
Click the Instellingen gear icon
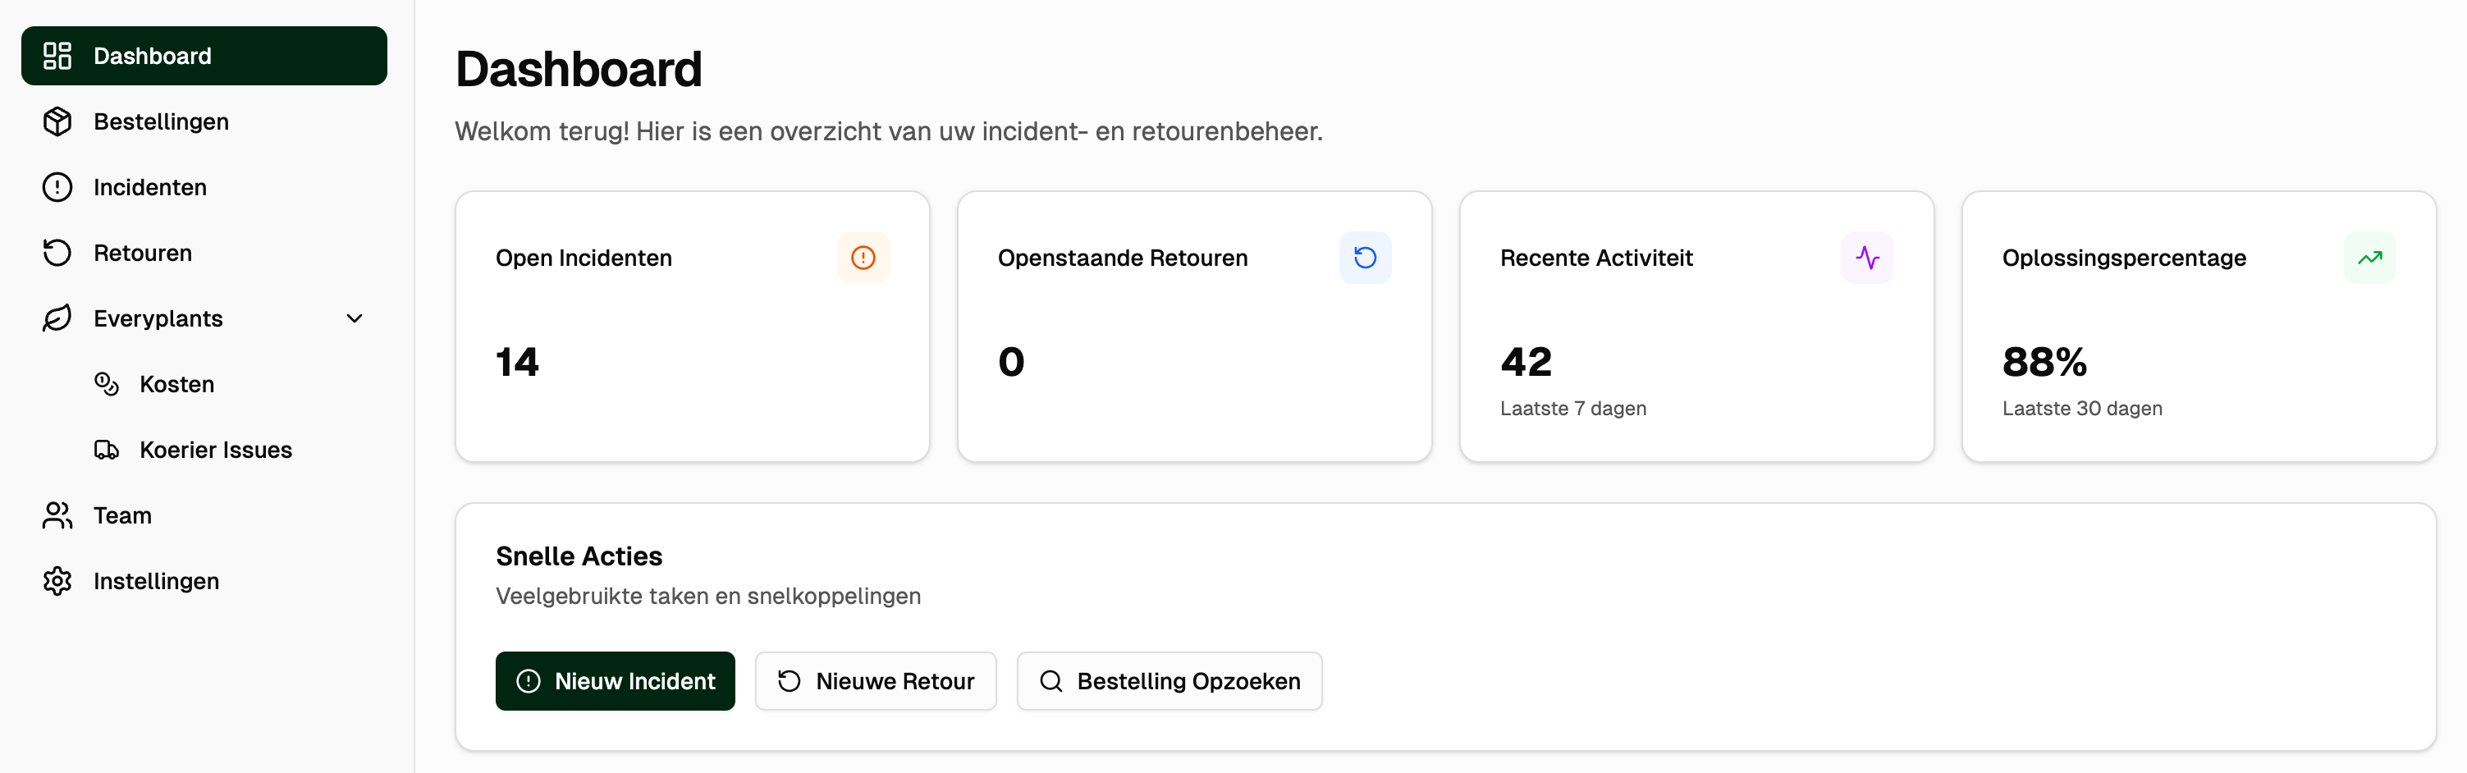[57, 580]
